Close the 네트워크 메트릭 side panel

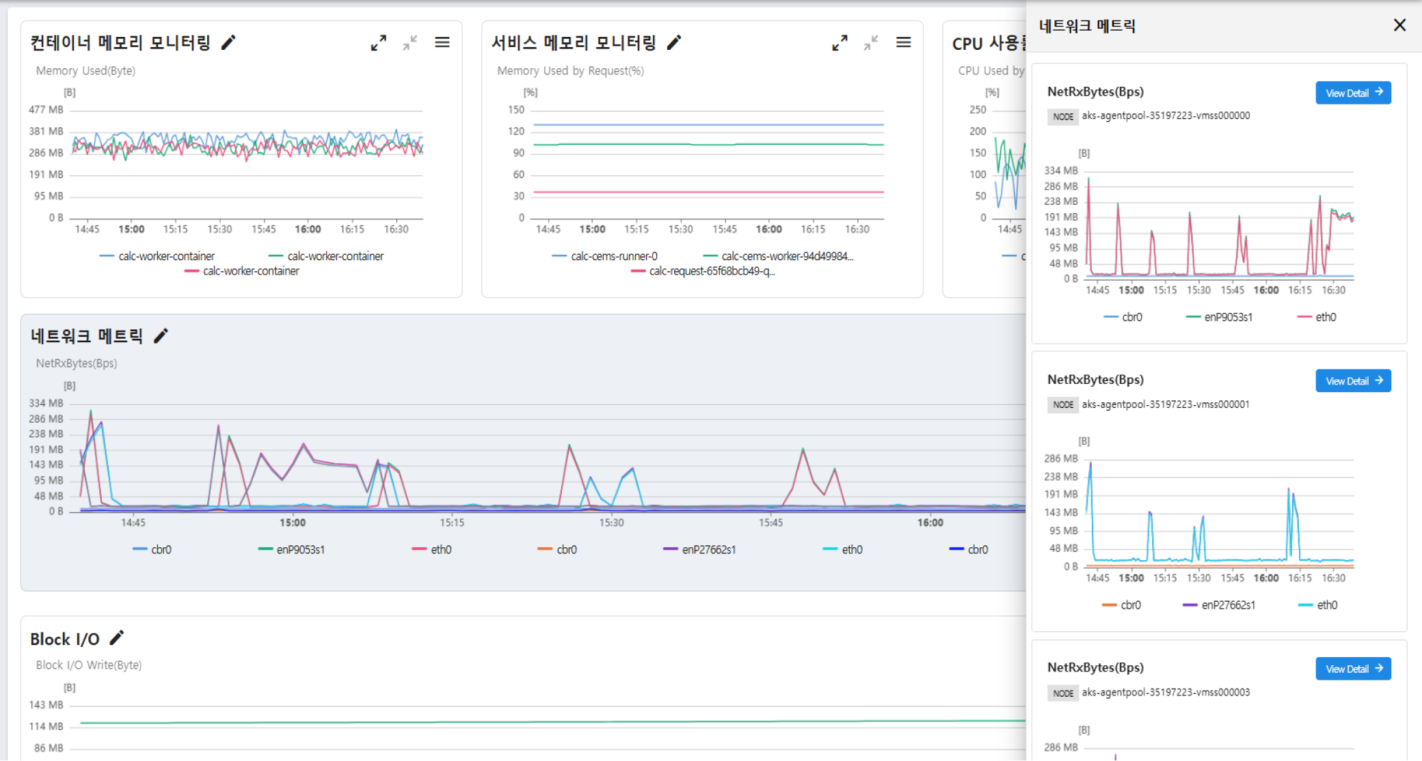[x=1399, y=25]
